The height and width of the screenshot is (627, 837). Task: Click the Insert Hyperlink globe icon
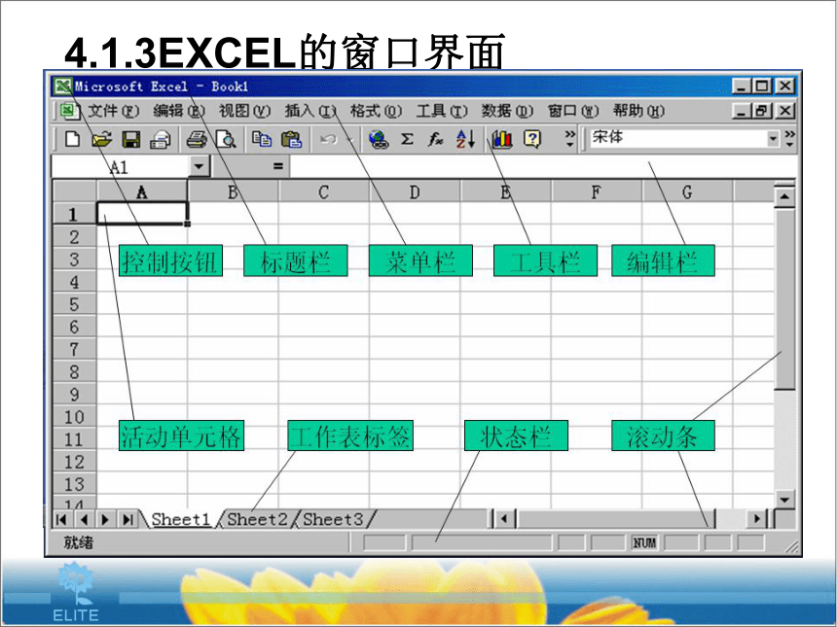pyautogui.click(x=379, y=139)
